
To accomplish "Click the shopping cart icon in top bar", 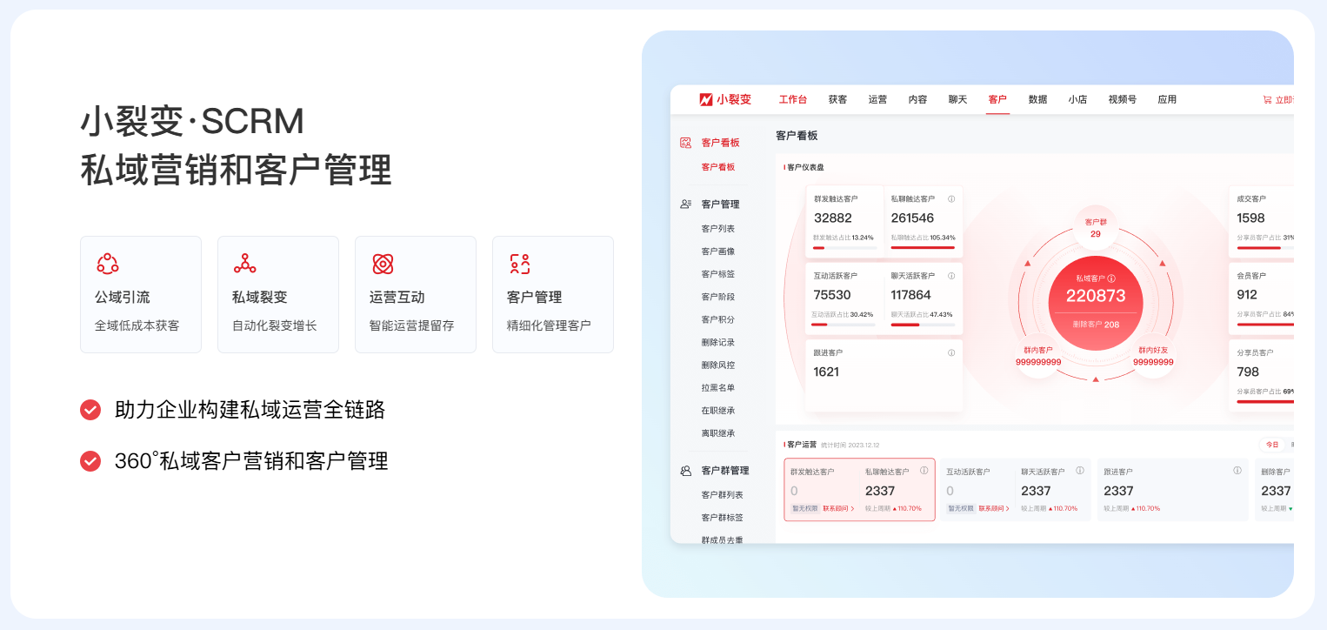I will (1267, 100).
